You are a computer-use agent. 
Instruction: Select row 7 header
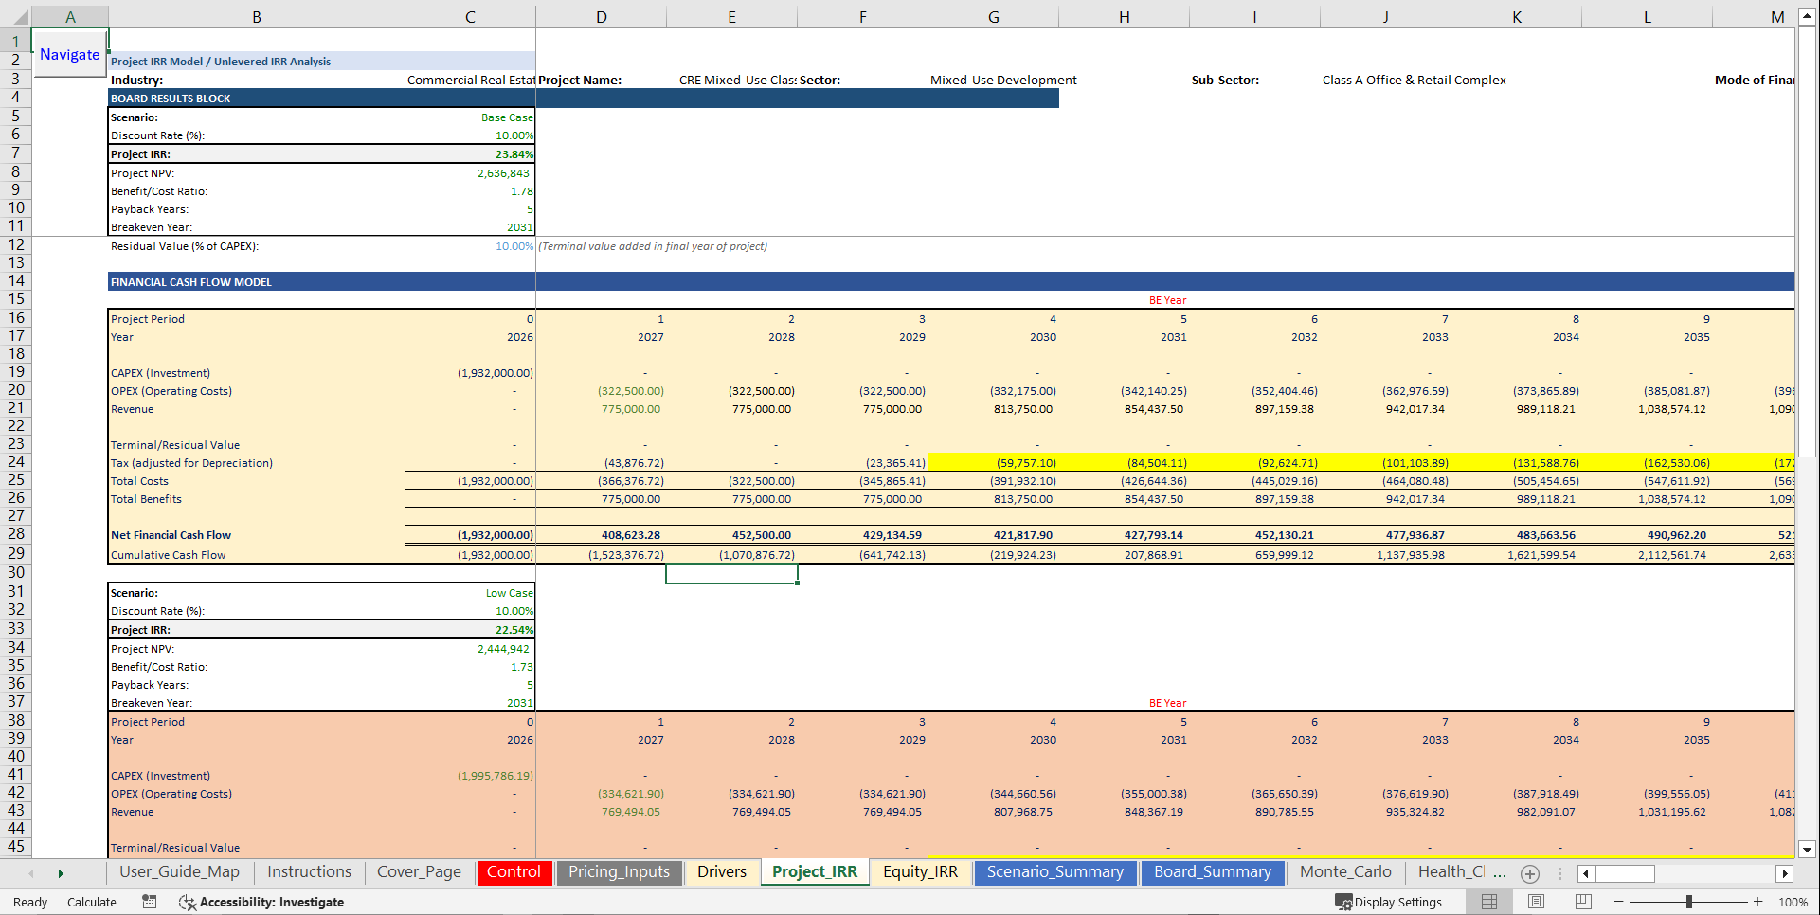(x=15, y=153)
